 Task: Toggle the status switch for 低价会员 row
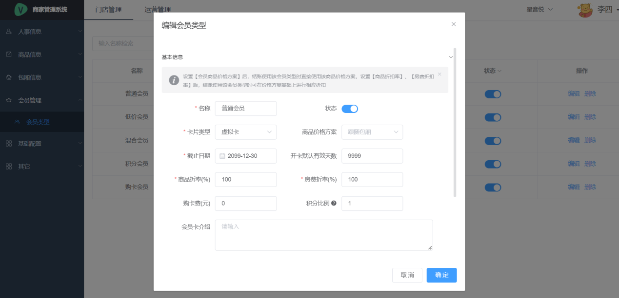[493, 117]
